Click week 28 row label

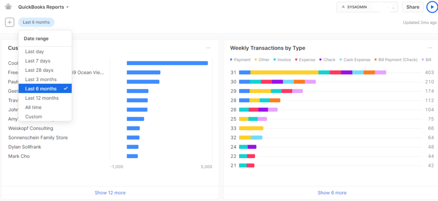click(234, 100)
